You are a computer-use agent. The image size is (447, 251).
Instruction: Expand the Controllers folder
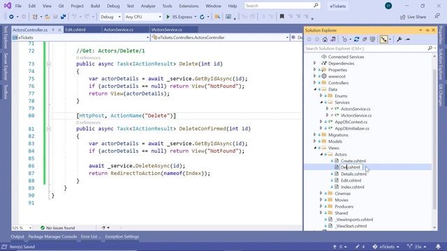click(x=315, y=83)
